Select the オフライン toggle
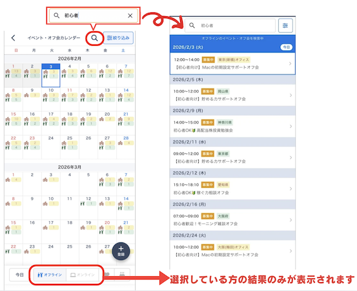This screenshot has height=291, width=357. 50,275
